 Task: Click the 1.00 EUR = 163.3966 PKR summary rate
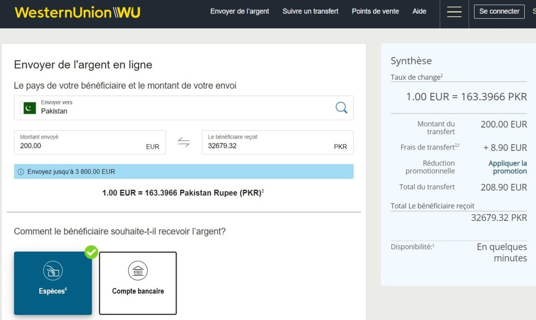(x=466, y=97)
